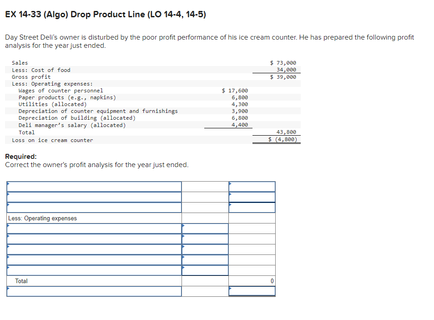Select the third operating expense description cell

(93, 249)
